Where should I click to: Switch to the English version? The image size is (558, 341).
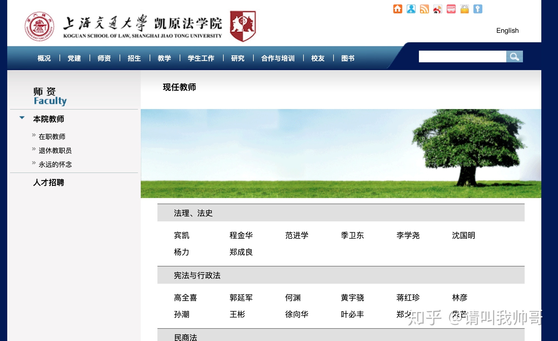(507, 30)
